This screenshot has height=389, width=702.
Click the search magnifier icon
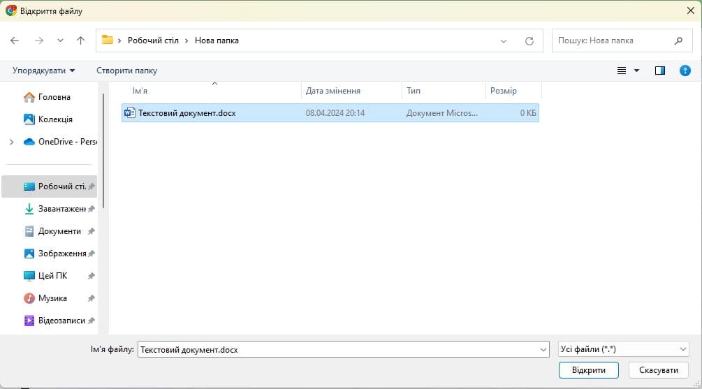[x=678, y=41]
